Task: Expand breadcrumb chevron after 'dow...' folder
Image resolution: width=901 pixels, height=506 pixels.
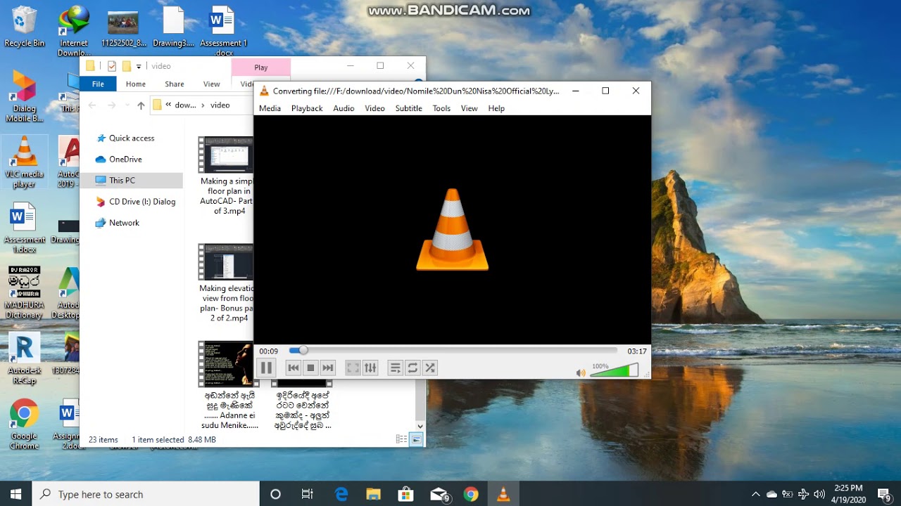Action: point(203,105)
